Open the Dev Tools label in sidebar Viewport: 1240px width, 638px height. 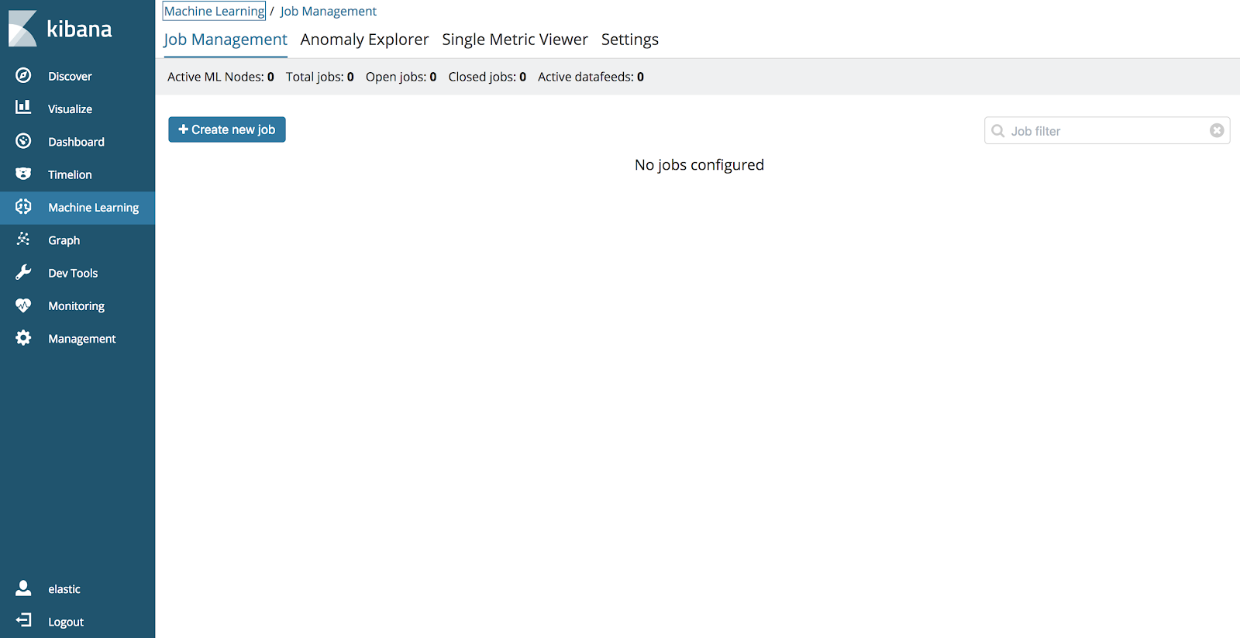(x=73, y=274)
